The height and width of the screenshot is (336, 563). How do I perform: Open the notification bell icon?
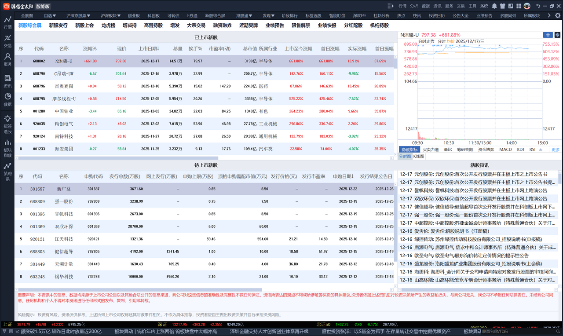[x=494, y=6]
